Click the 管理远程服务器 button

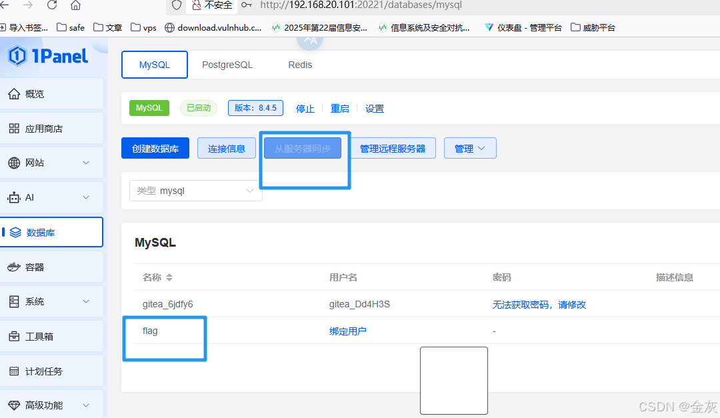coord(393,148)
